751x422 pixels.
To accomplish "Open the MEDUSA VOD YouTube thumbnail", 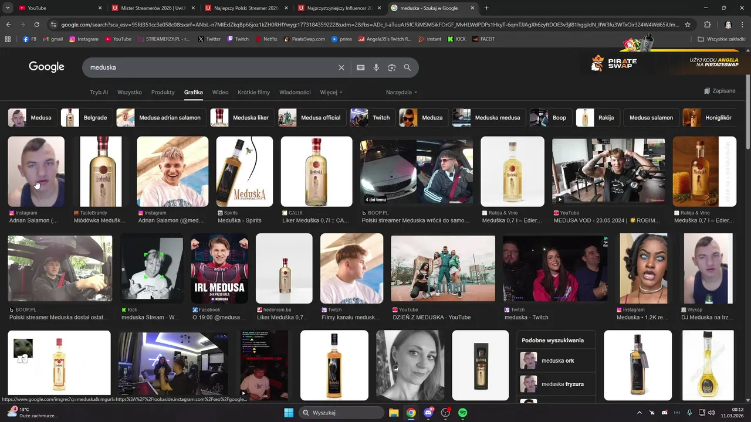I will pyautogui.click(x=608, y=172).
